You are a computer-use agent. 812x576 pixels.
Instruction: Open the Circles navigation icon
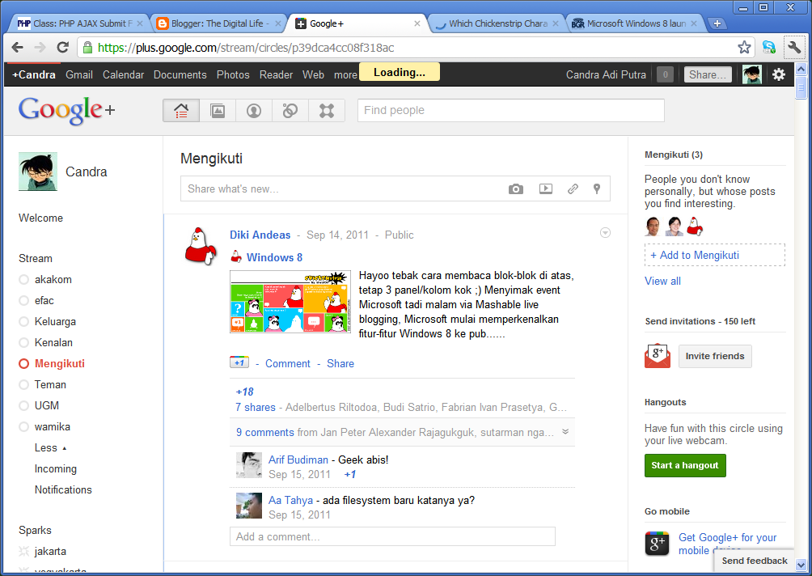[290, 110]
